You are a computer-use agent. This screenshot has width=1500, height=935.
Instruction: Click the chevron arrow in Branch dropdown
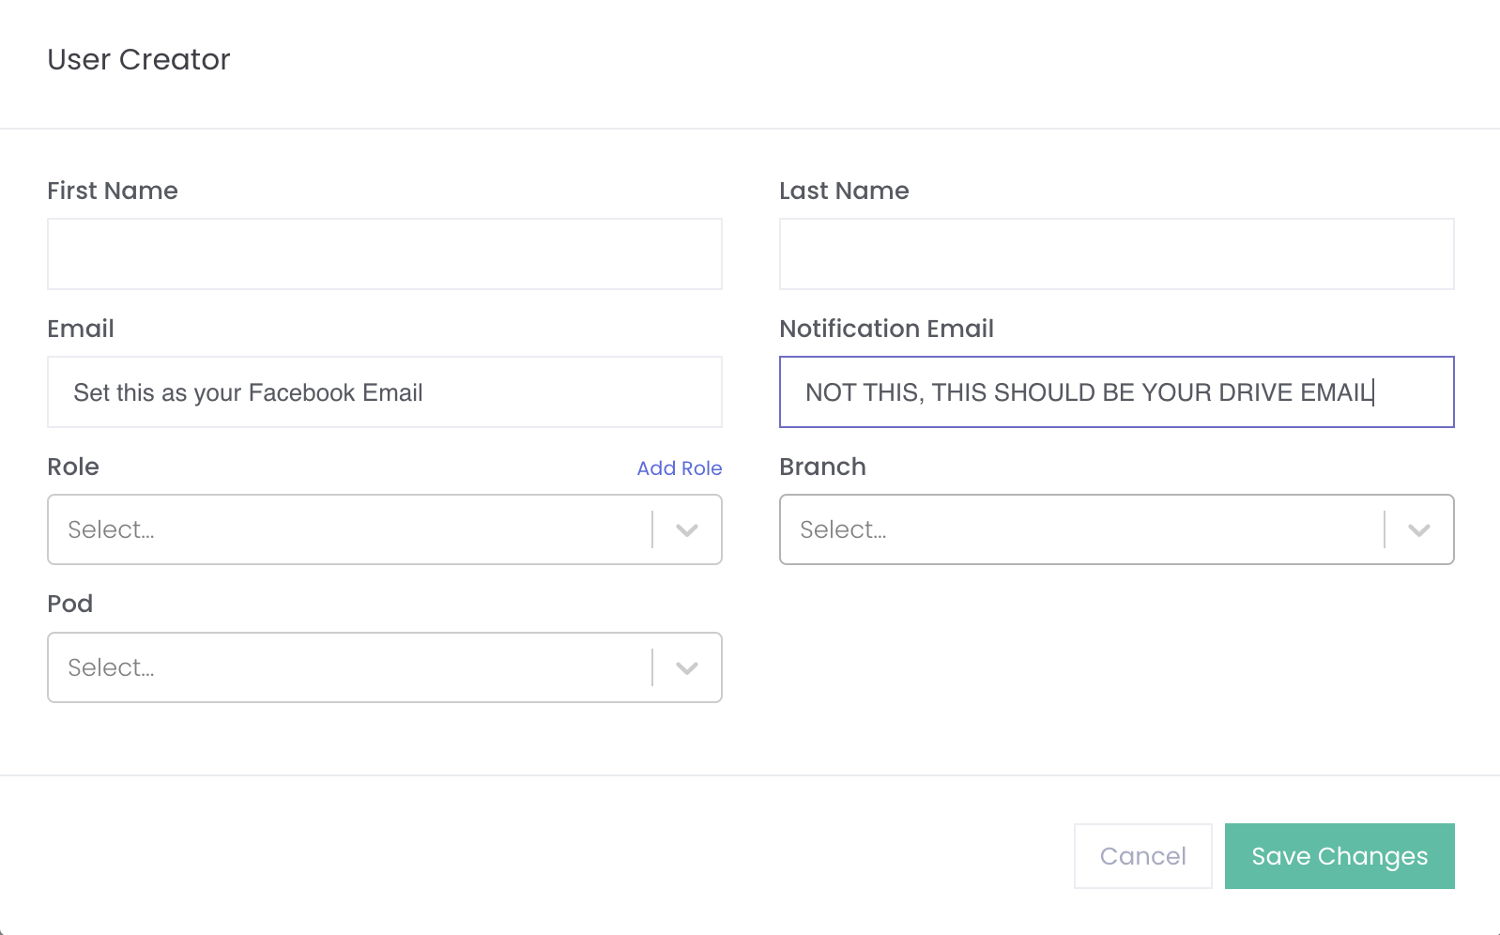coord(1418,530)
